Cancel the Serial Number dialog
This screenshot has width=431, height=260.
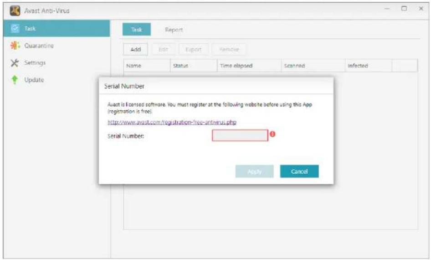click(x=299, y=172)
